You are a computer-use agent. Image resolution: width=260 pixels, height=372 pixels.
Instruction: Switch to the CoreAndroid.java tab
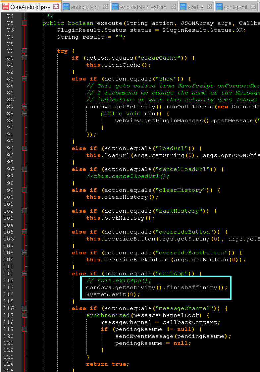[x=31, y=6]
